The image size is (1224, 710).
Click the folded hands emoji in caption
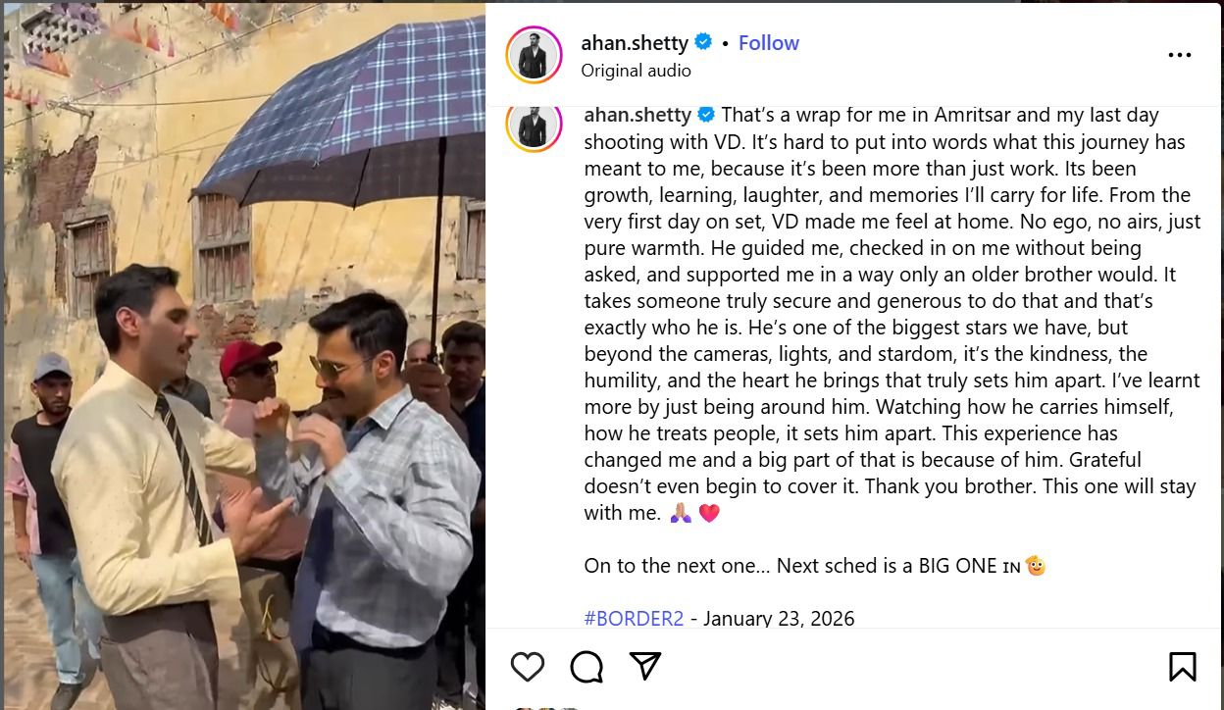pyautogui.click(x=681, y=513)
